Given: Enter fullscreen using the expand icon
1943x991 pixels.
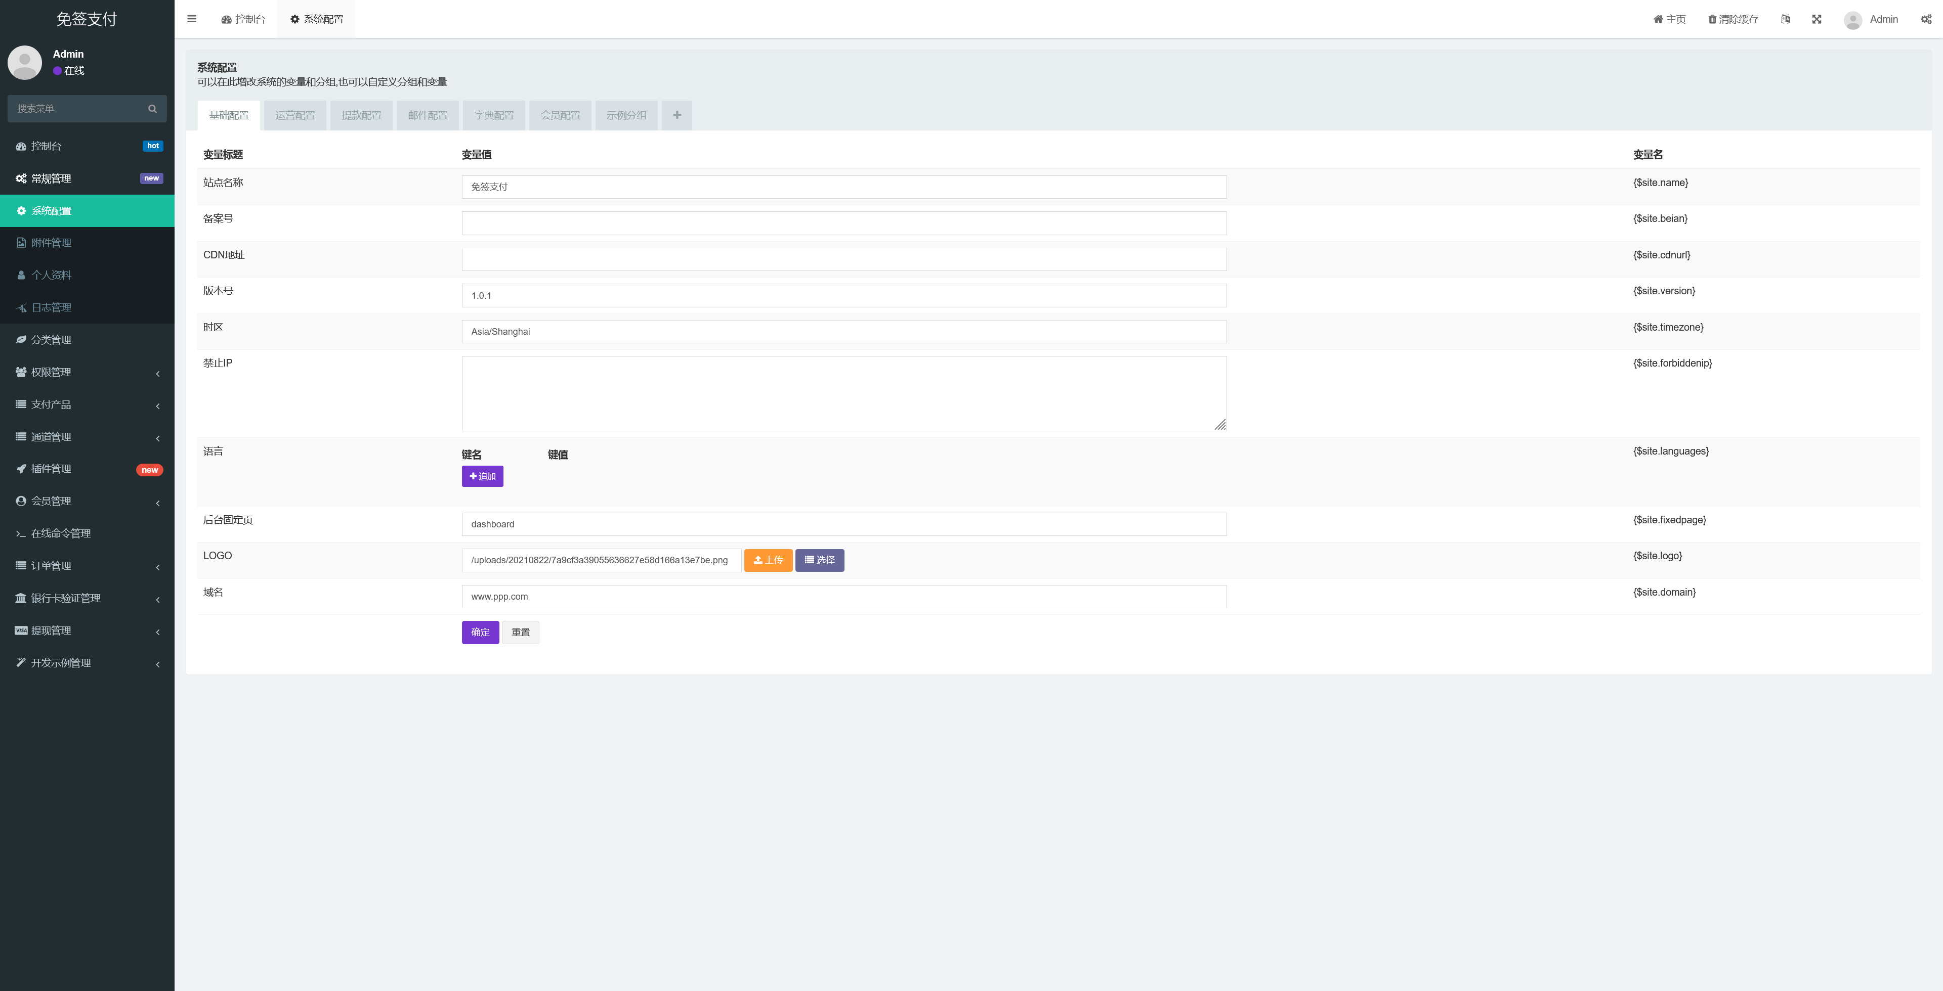Looking at the screenshot, I should [1817, 19].
